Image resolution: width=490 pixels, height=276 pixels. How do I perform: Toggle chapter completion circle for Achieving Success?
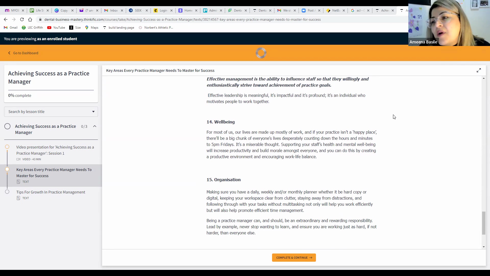[7, 126]
